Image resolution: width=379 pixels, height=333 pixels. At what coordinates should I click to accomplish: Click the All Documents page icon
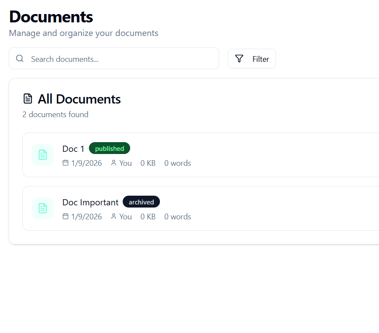click(x=28, y=98)
